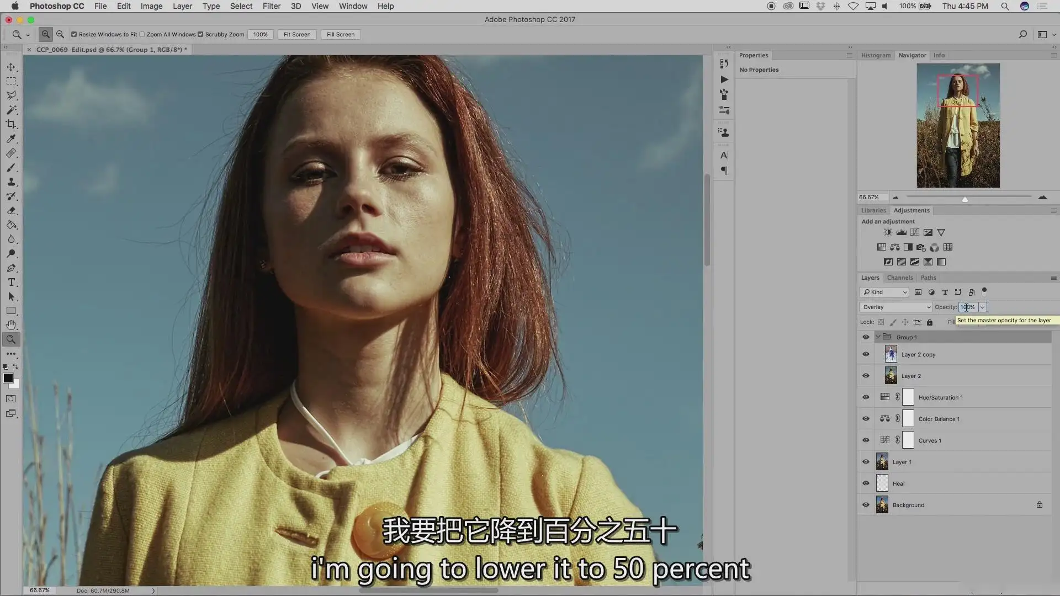The height and width of the screenshot is (596, 1060).
Task: Hide the Heal layer
Action: tap(866, 483)
